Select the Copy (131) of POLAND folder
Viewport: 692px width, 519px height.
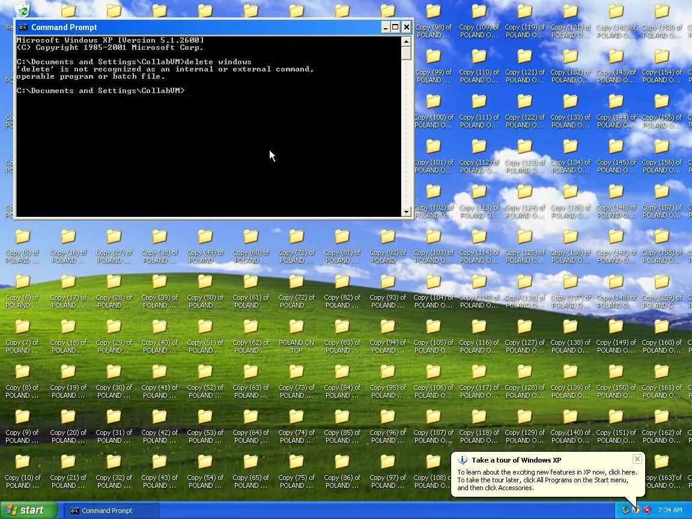(x=570, y=21)
